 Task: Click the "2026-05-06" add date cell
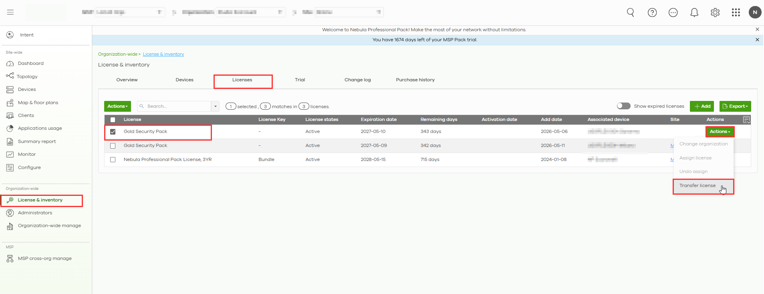pyautogui.click(x=554, y=131)
